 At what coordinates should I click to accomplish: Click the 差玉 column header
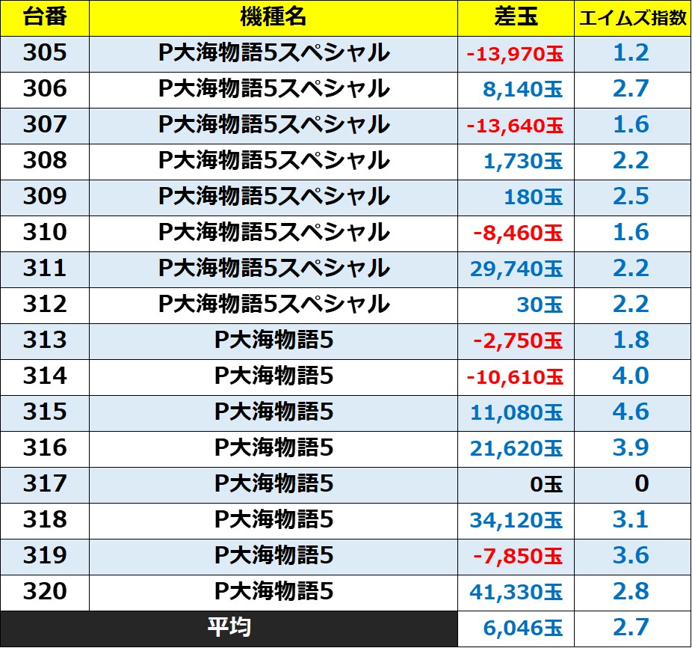coord(516,18)
